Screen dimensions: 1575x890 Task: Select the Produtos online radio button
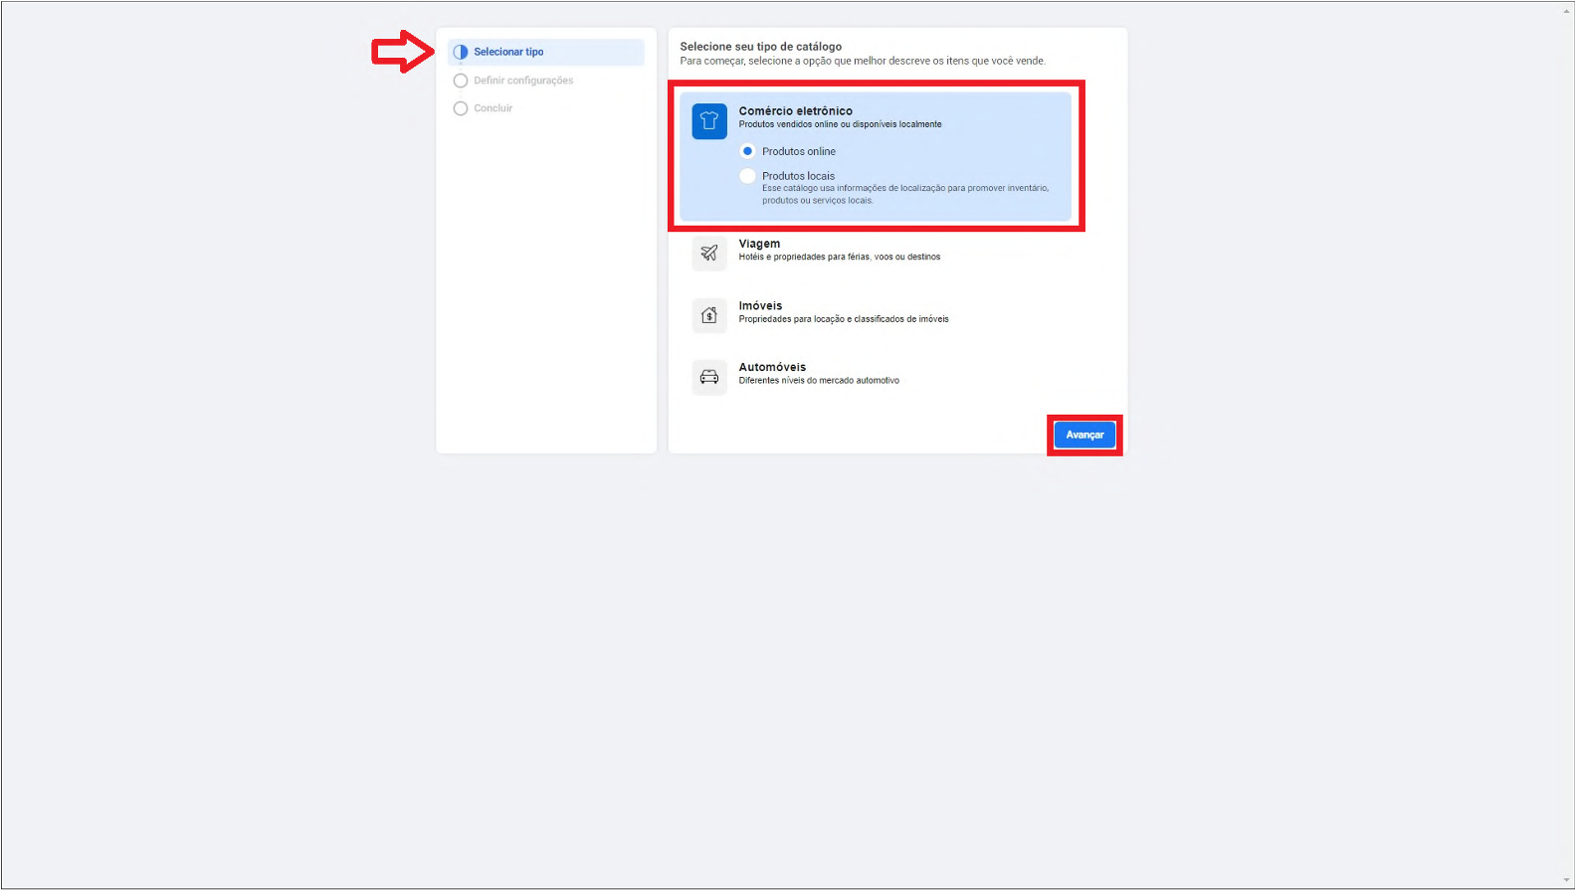coord(747,151)
